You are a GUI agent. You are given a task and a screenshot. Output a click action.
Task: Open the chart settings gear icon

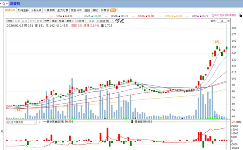tap(117, 21)
